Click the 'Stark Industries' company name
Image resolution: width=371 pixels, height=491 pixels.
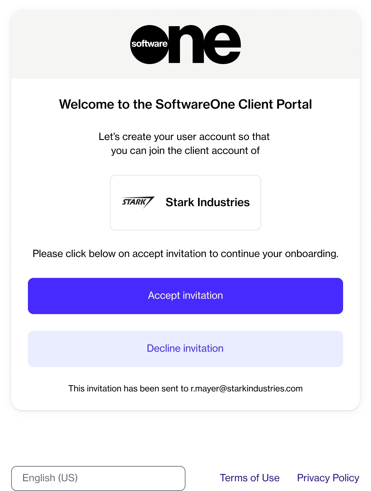point(207,202)
